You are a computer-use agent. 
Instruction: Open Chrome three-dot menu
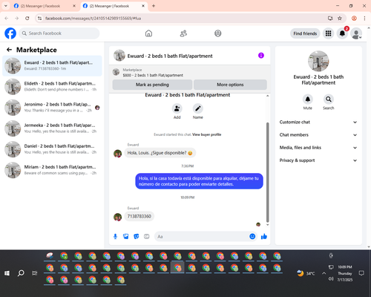pos(364,18)
